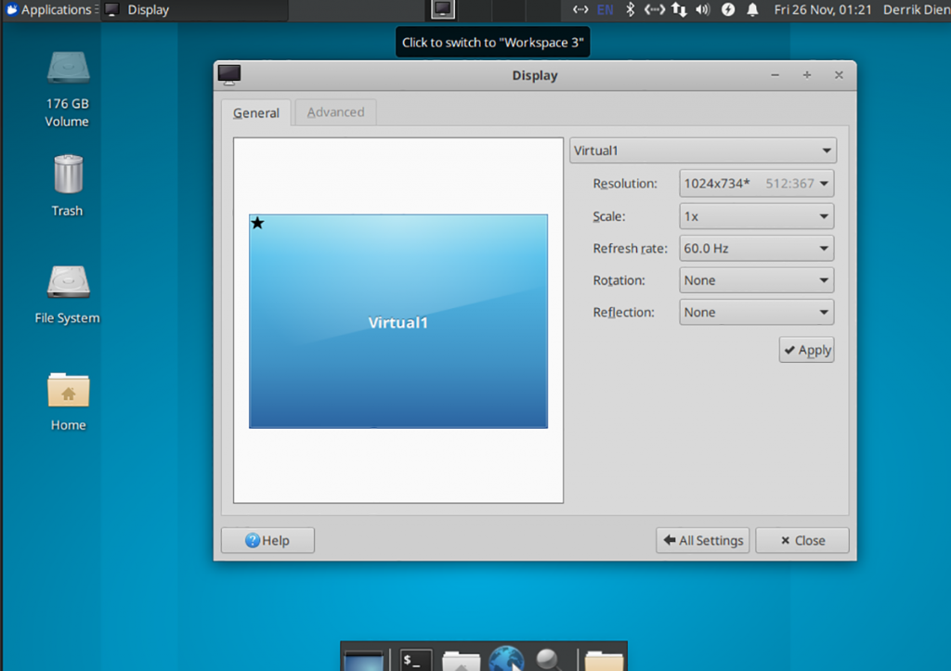Click the power manager tray icon
This screenshot has height=671, width=951.
(x=728, y=9)
